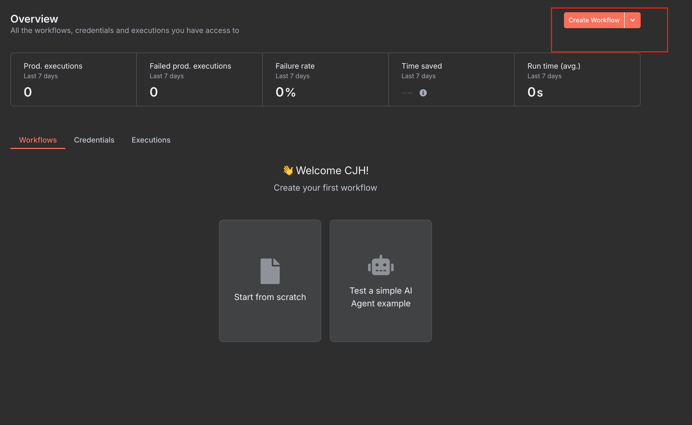Click the Time saved info icon

423,93
